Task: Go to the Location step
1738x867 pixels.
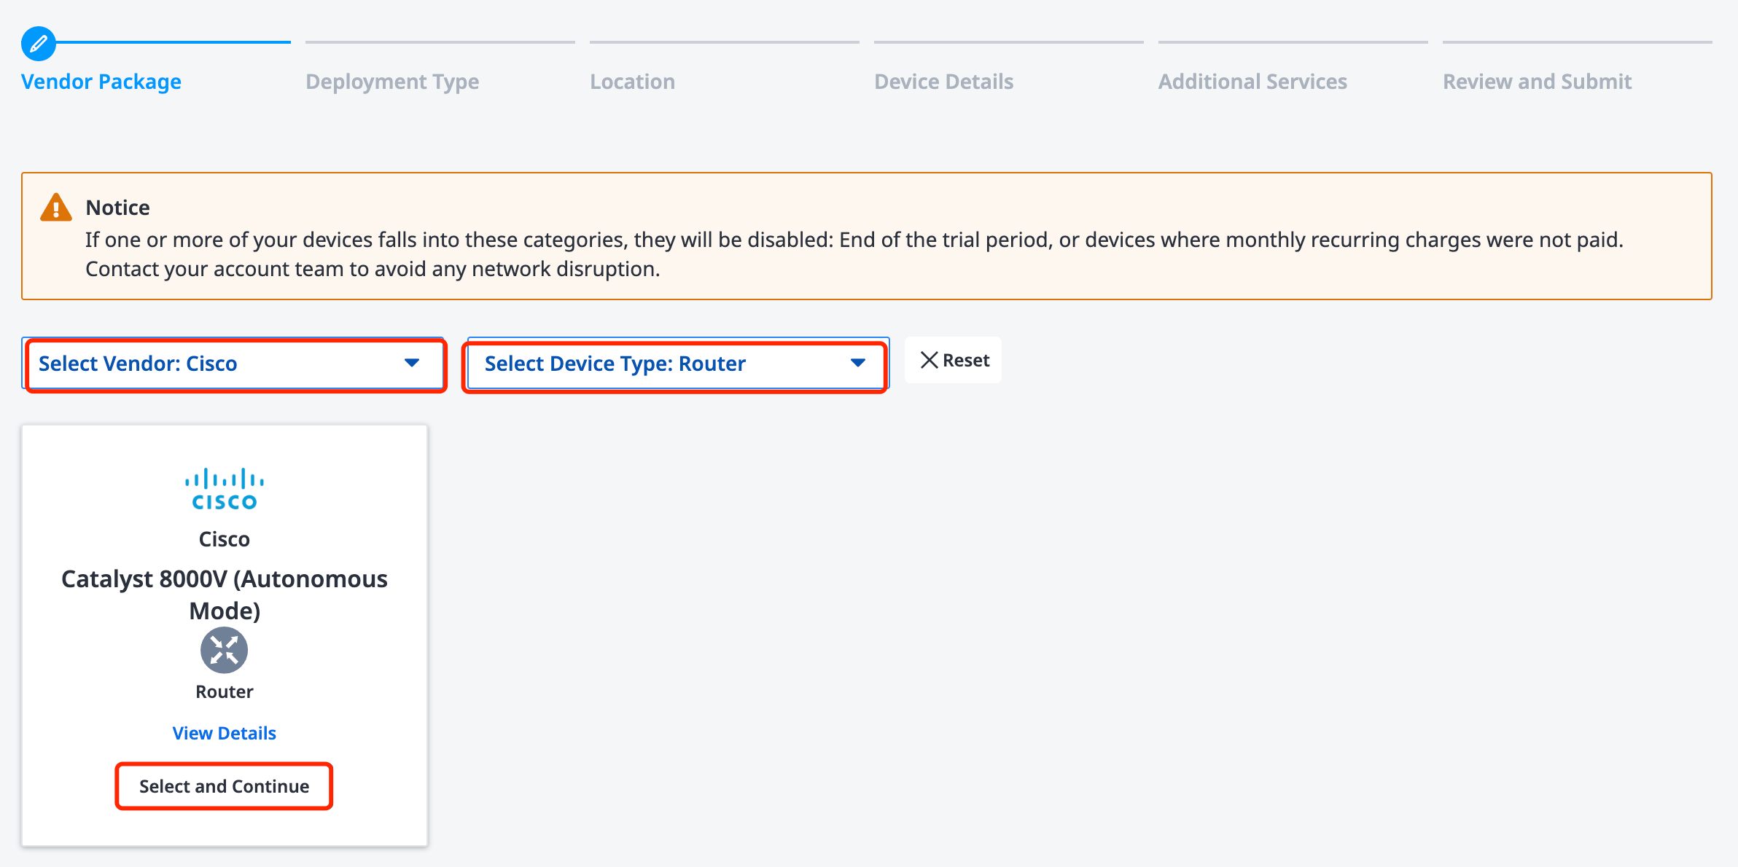Action: click(632, 82)
